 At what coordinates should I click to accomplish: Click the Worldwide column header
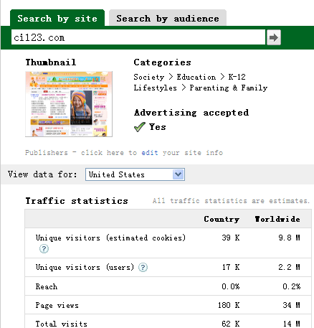pyautogui.click(x=277, y=219)
